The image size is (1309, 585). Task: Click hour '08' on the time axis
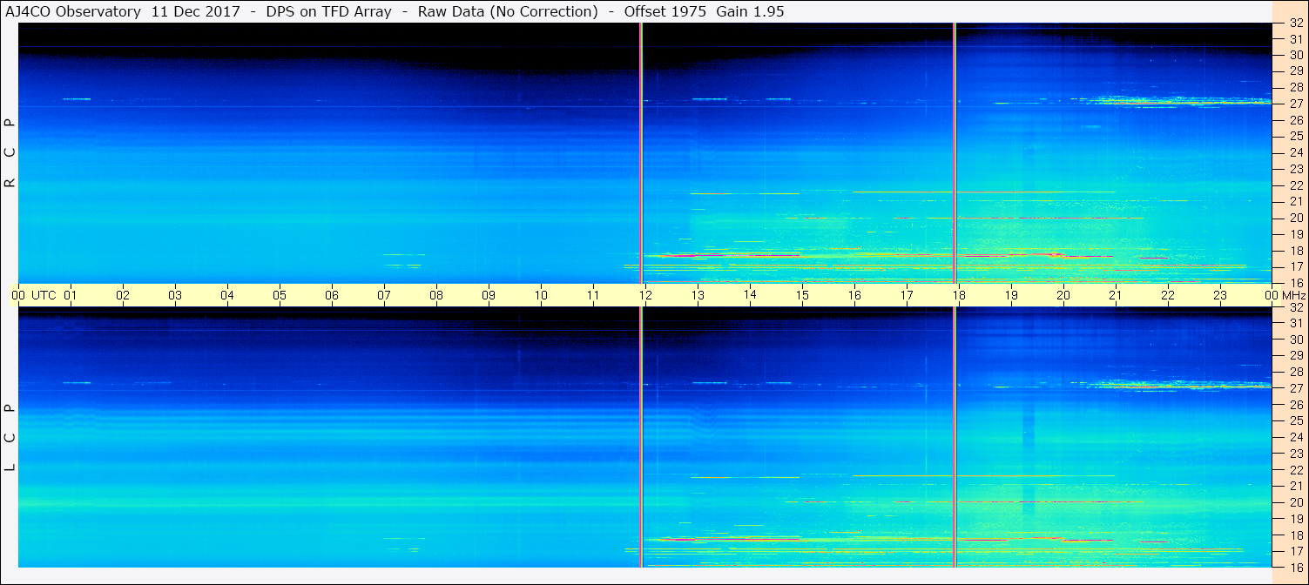click(436, 295)
